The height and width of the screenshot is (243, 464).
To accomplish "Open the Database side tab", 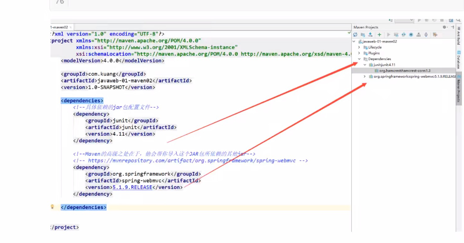I will click(458, 60).
